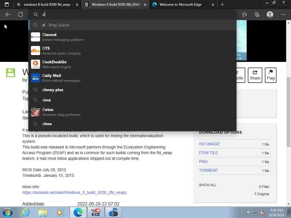Open the Action Center flag icon
Image resolution: width=291 pixels, height=218 pixels.
tap(248, 213)
